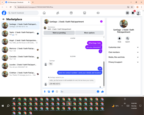
Task: Click the 'are you interested?' message bubble
Action: coord(94,47)
